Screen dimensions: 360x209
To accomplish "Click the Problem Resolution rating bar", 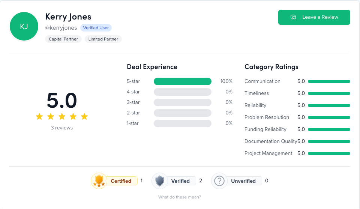I will click(329, 117).
